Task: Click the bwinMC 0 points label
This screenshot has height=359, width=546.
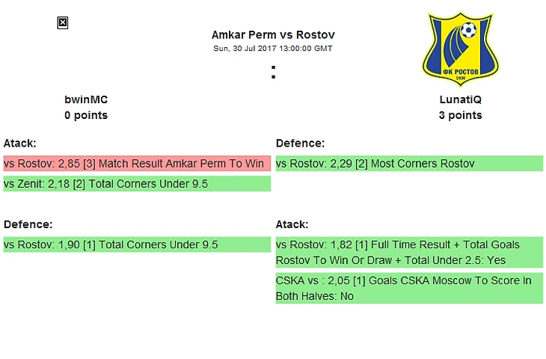Action: tap(86, 115)
